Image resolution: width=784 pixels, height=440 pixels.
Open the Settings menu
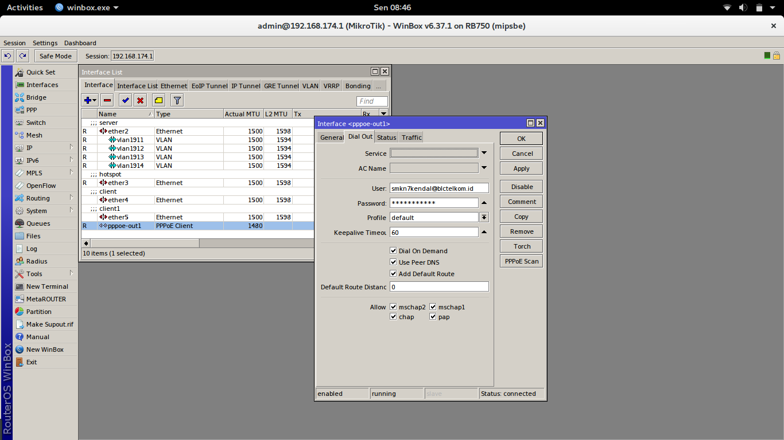[x=45, y=43]
